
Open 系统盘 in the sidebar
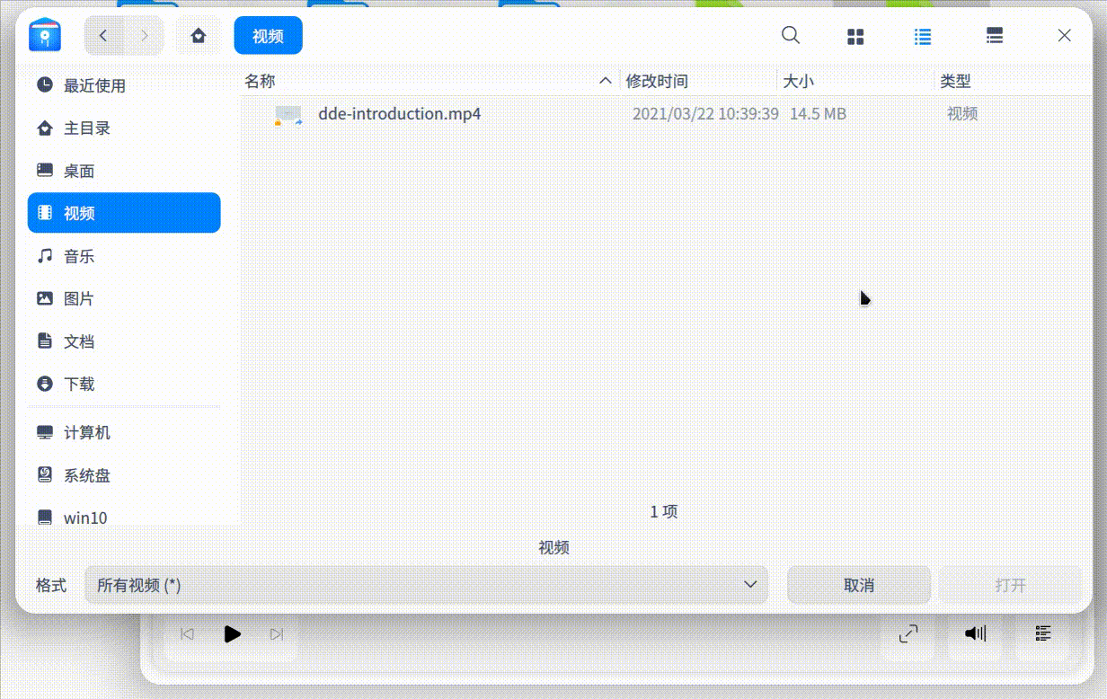click(124, 475)
